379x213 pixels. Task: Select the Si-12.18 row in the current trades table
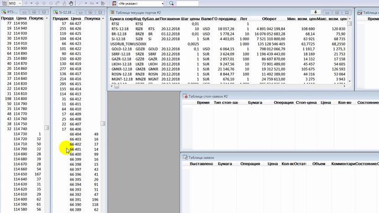tap(228, 39)
